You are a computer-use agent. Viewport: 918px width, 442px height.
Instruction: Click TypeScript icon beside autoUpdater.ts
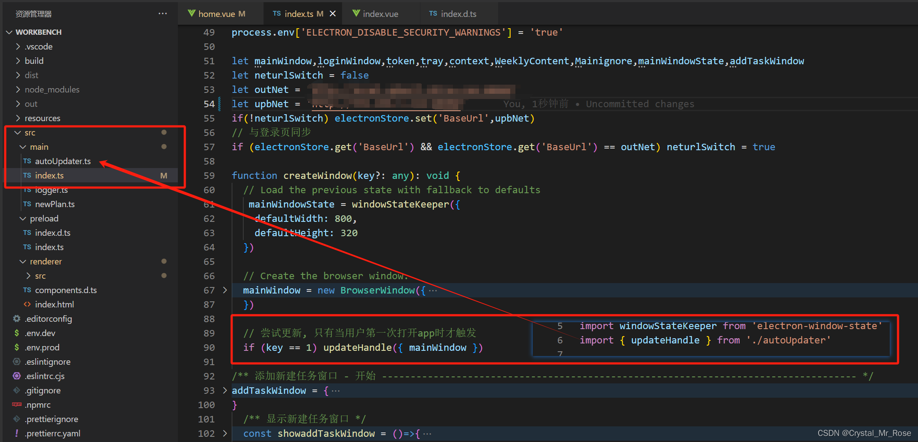click(27, 161)
